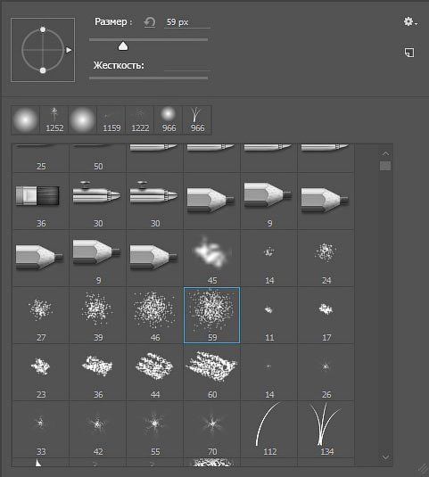Select the recent soft ball brush 966
429x477 pixels.
pyautogui.click(x=169, y=119)
